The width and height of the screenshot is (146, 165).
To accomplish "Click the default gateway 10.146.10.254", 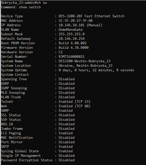I will pos(72,38).
